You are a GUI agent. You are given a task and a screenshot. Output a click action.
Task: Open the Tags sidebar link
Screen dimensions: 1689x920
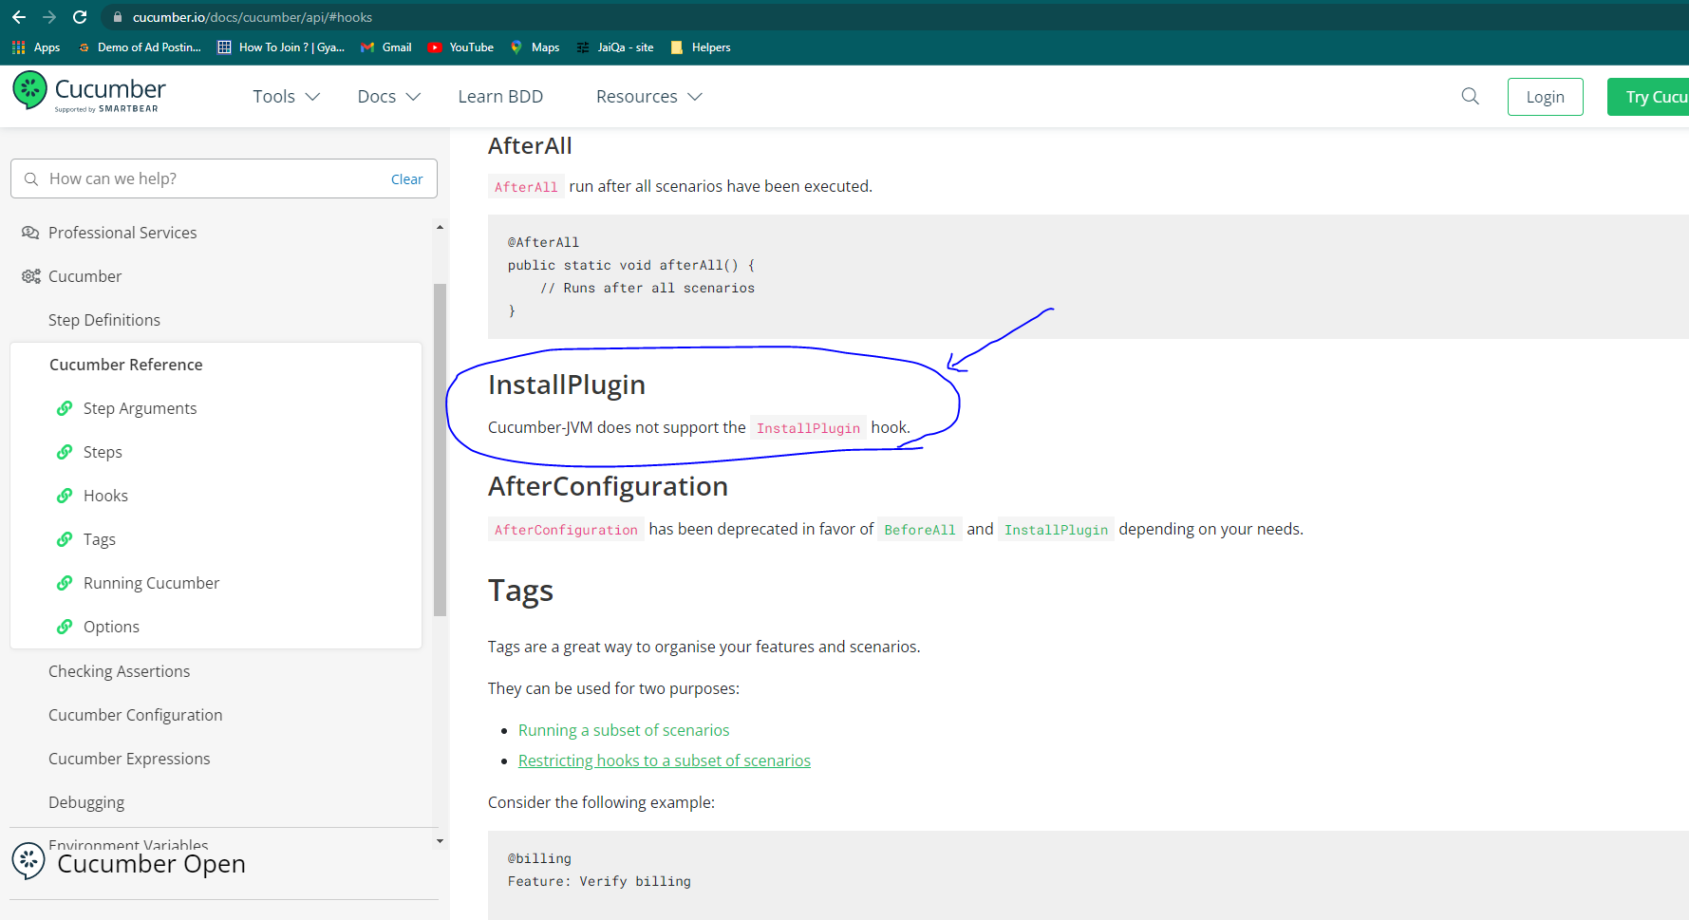100,539
